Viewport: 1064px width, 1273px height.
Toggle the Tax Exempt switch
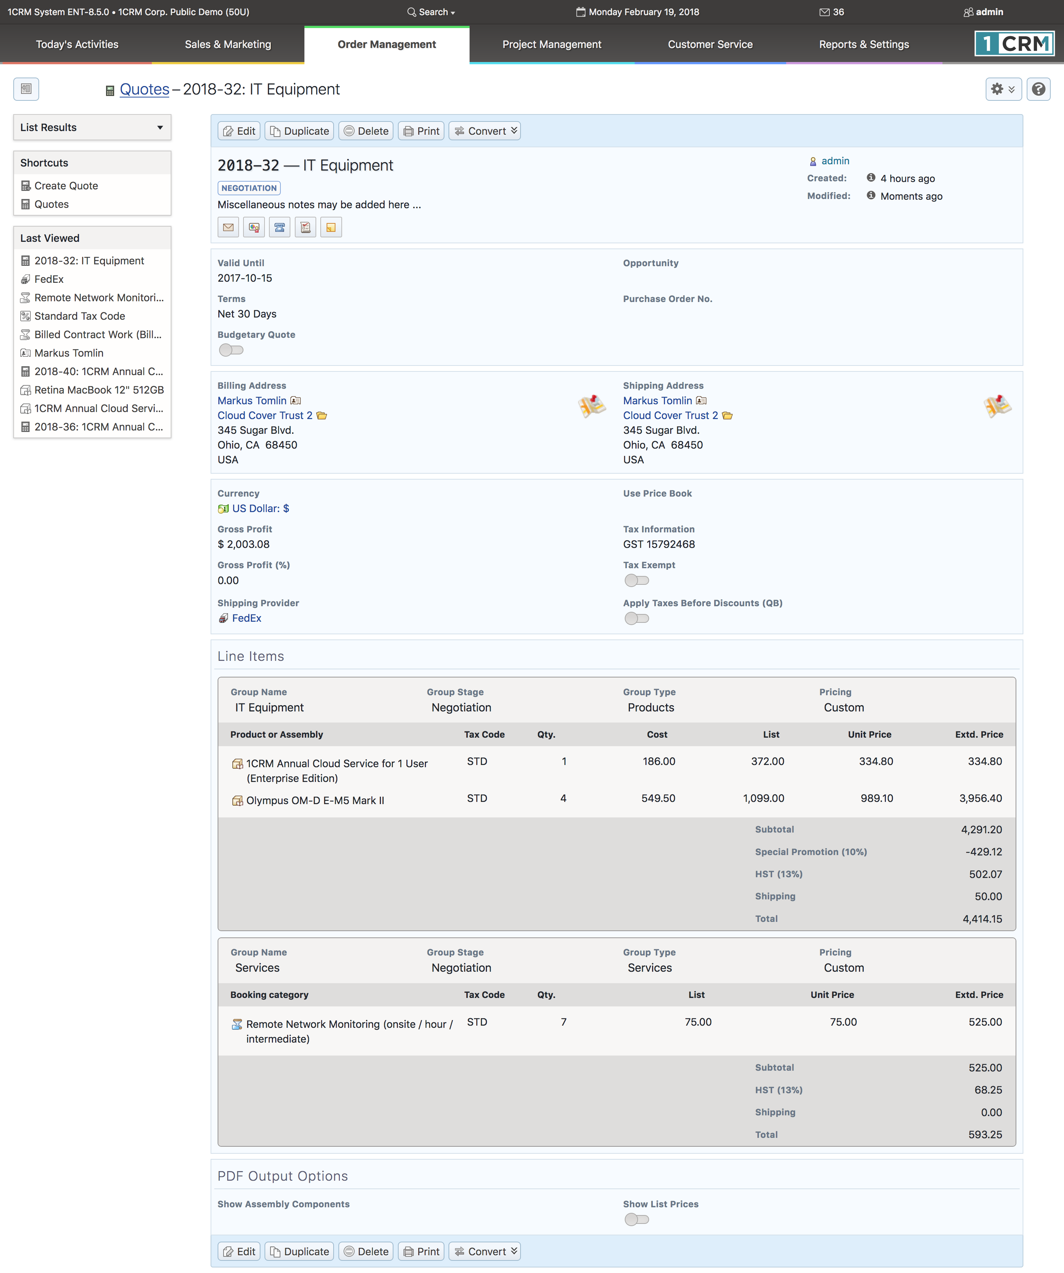[636, 581]
